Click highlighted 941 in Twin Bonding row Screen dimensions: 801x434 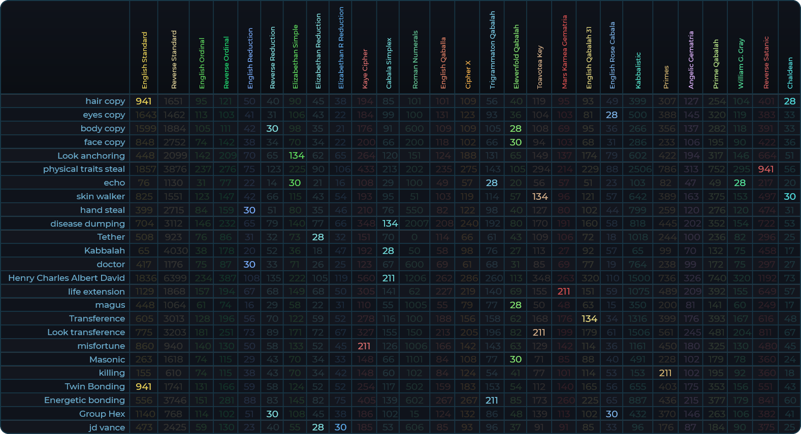(144, 386)
